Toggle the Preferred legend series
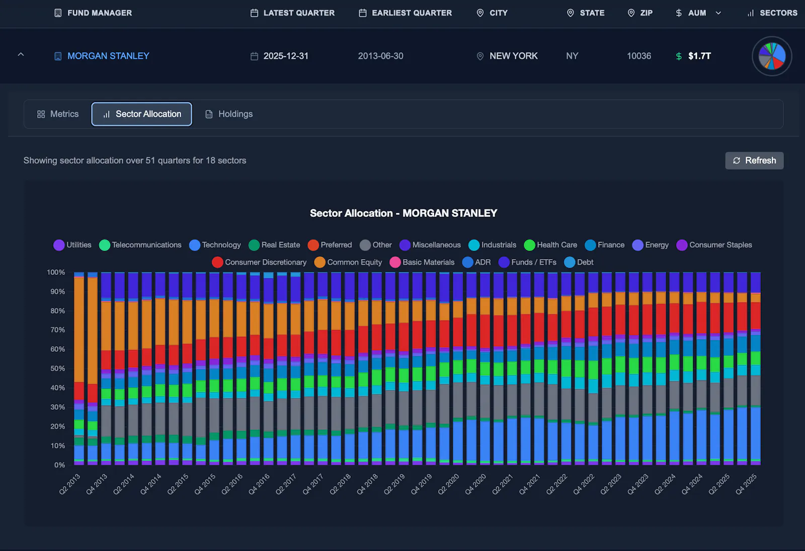The width and height of the screenshot is (805, 551). click(x=330, y=245)
